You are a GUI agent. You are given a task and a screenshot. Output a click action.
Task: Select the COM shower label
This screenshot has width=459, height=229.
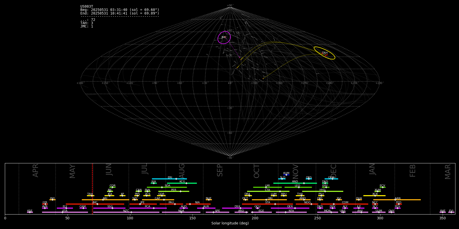coord(345,203)
